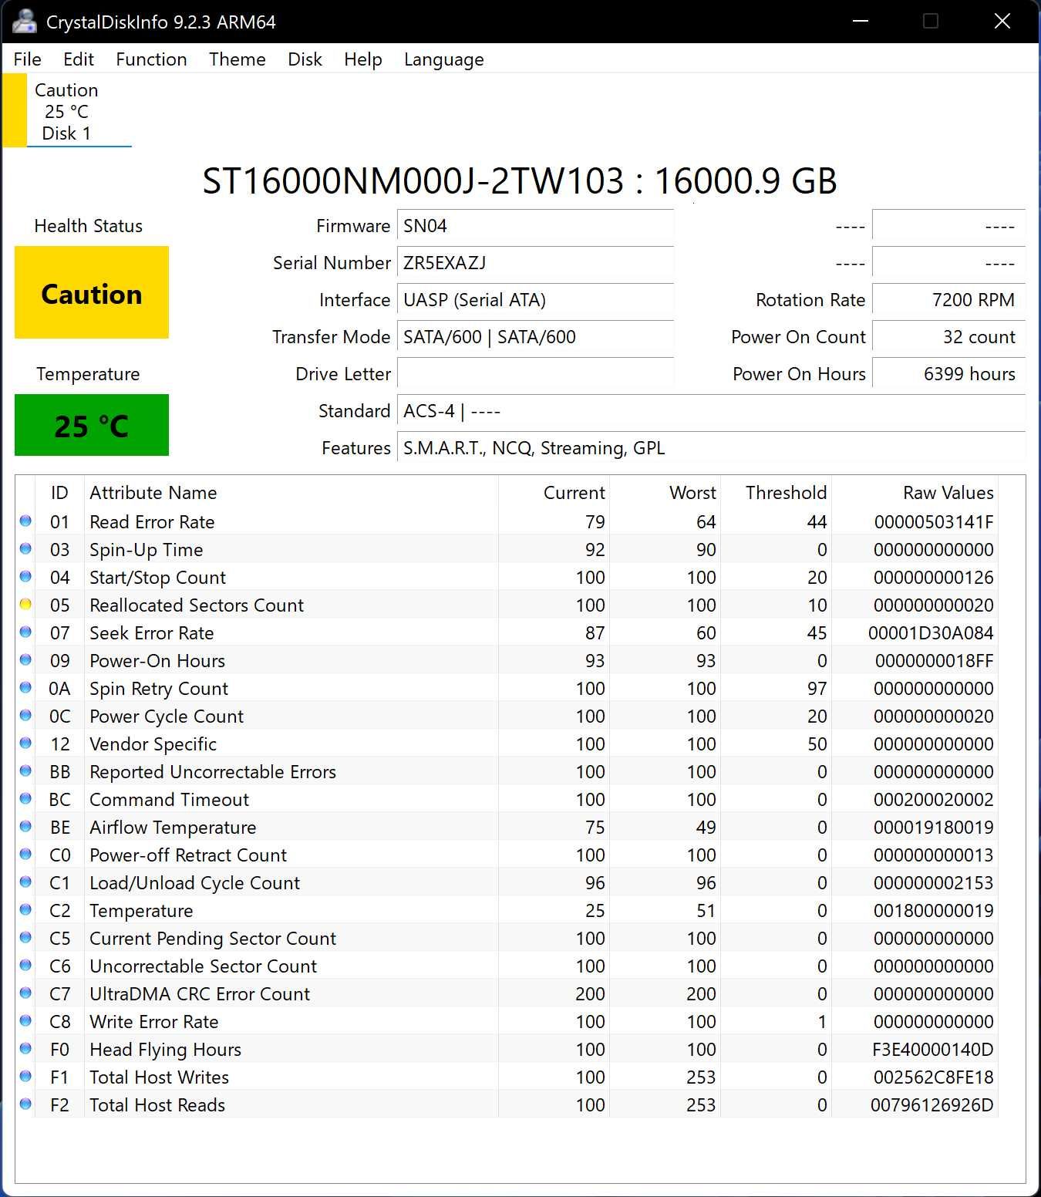Click the Rotation Rate value 7200 RPM

949,300
